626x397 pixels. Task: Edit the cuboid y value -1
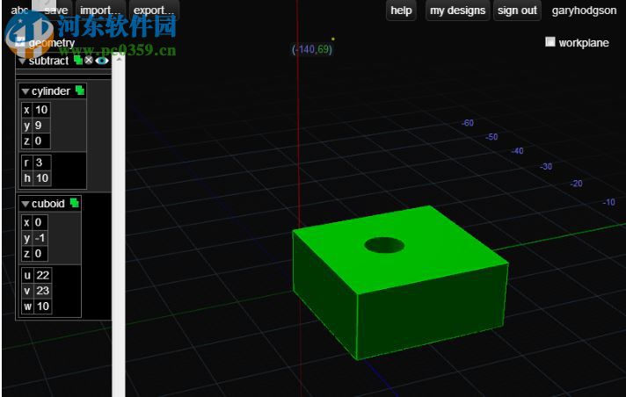coord(40,238)
